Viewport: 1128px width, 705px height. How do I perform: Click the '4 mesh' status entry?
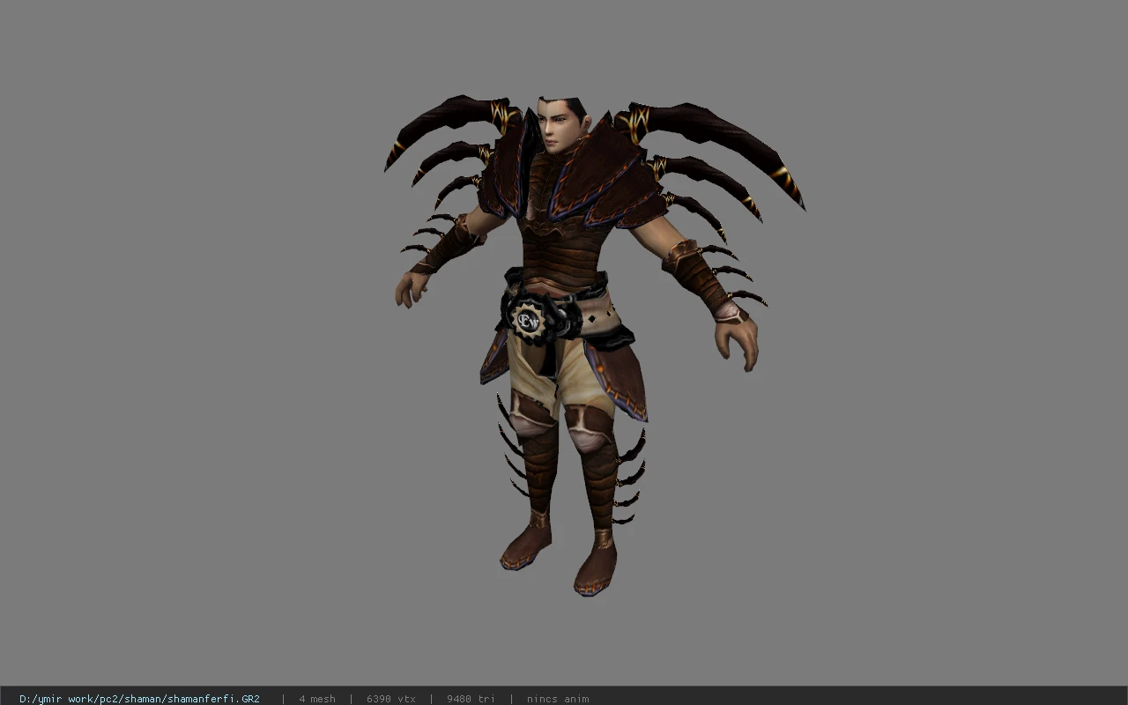pos(317,699)
